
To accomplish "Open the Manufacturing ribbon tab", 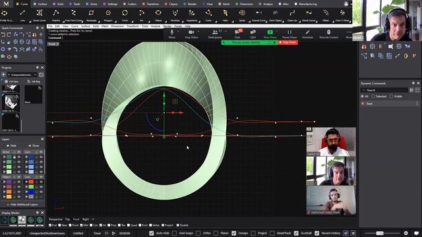I will coord(306,4).
